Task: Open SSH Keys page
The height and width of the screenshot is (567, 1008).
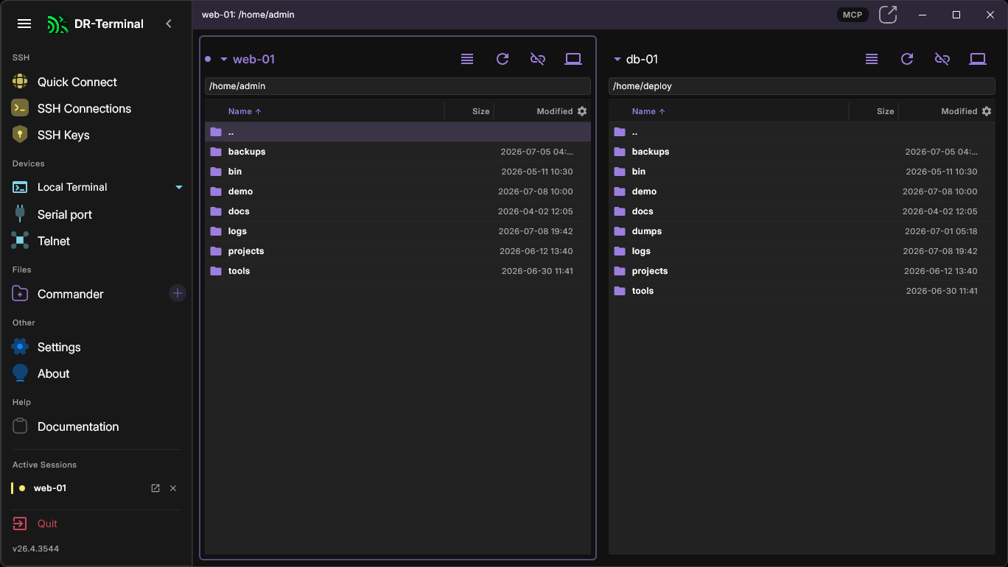Action: pyautogui.click(x=63, y=135)
